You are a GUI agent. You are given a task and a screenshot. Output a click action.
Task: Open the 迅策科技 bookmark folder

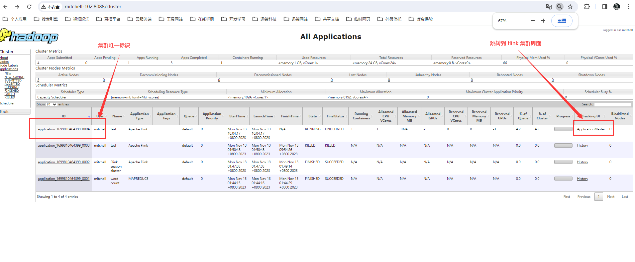coord(265,19)
